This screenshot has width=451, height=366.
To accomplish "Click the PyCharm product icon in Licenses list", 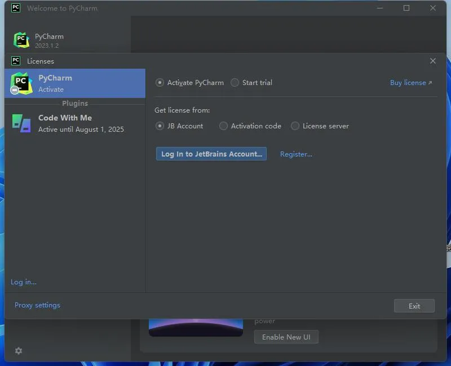I will (x=21, y=83).
